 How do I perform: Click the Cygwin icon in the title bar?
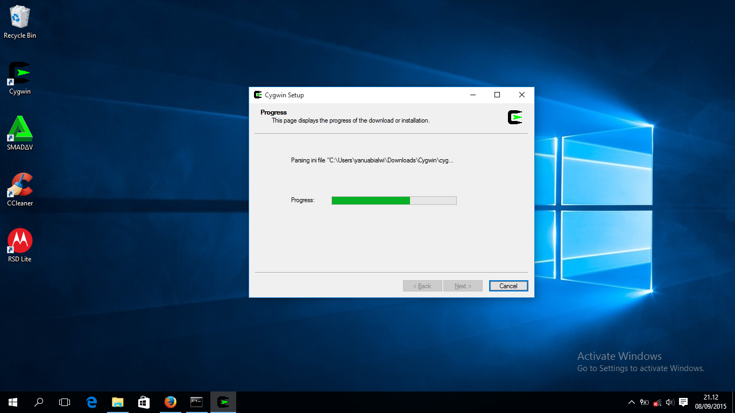pos(258,95)
